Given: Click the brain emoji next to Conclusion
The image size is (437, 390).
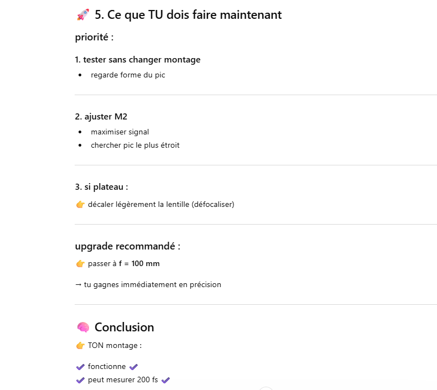Looking at the screenshot, I should (82, 327).
